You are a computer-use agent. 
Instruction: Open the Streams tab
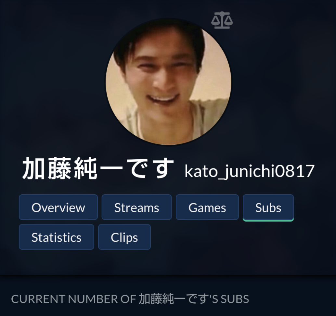point(137,207)
